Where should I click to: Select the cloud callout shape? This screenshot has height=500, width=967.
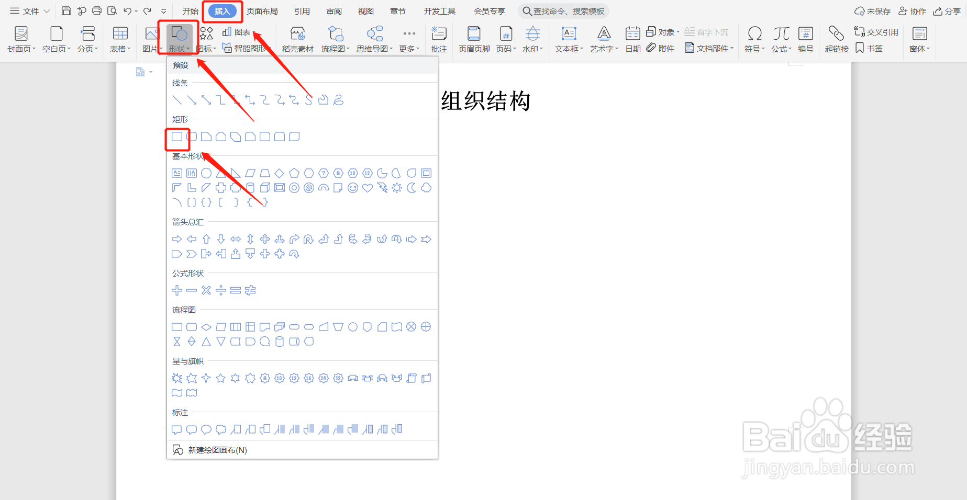click(x=221, y=429)
